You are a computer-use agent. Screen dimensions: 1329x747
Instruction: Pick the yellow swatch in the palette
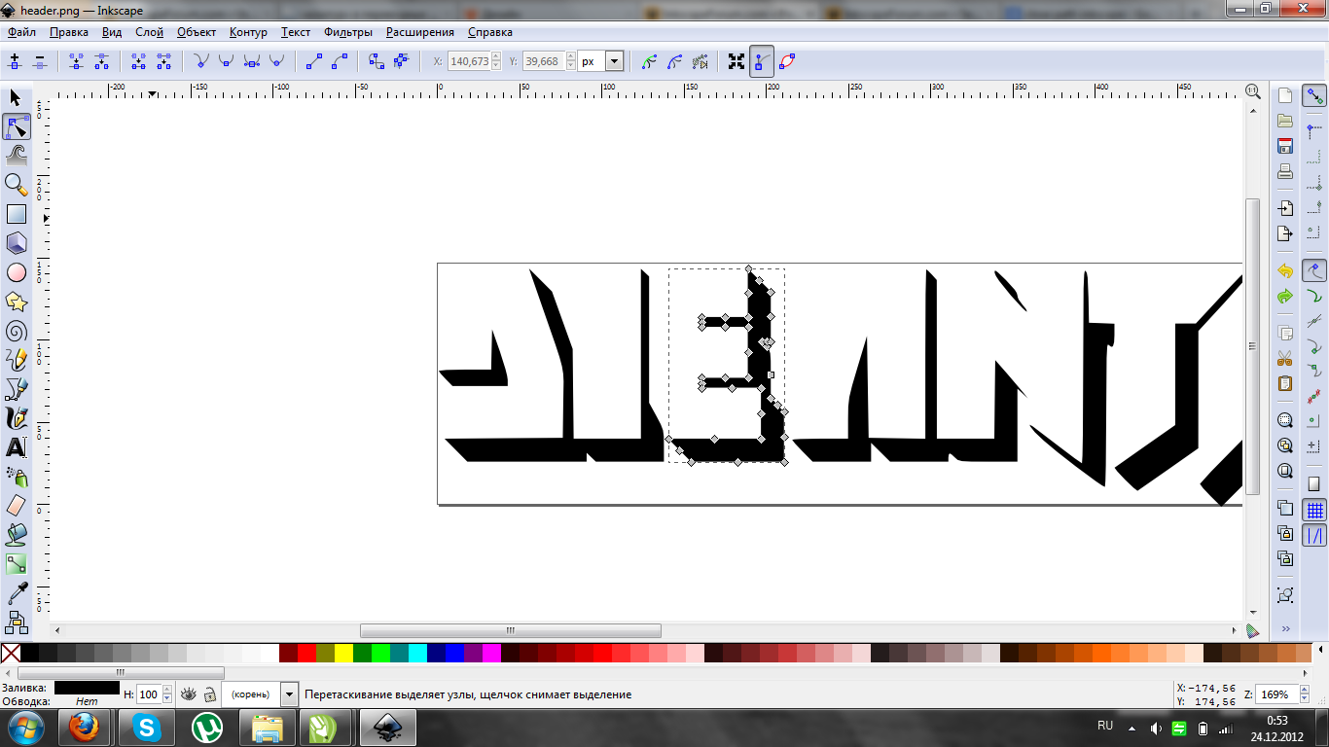[343, 654]
